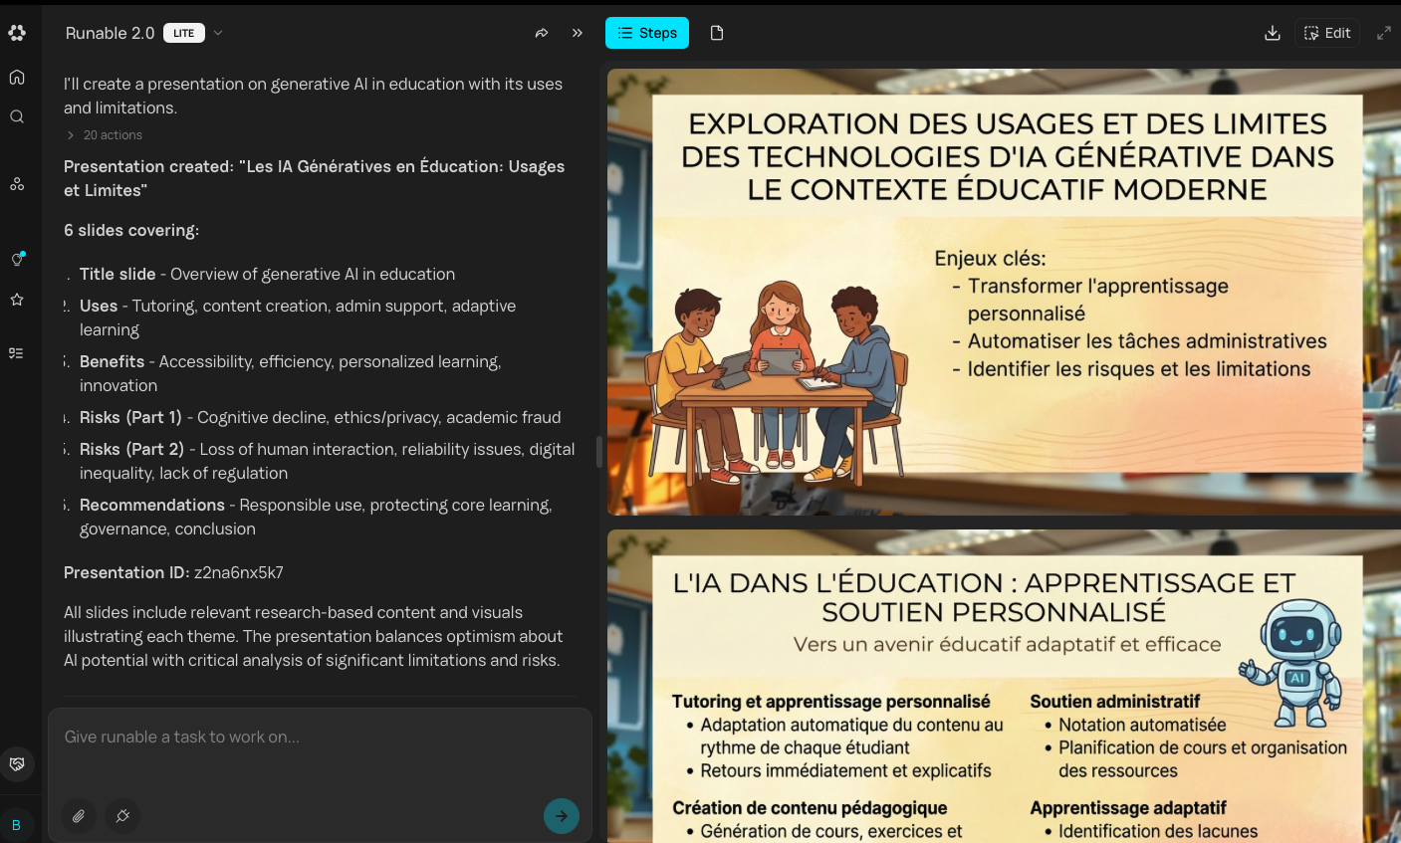1401x843 pixels.
Task: Attach a file with the paperclip icon
Action: coord(79,816)
